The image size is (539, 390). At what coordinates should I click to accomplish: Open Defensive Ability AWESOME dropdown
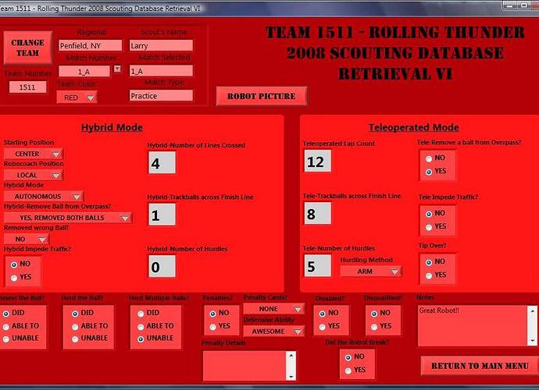273,331
